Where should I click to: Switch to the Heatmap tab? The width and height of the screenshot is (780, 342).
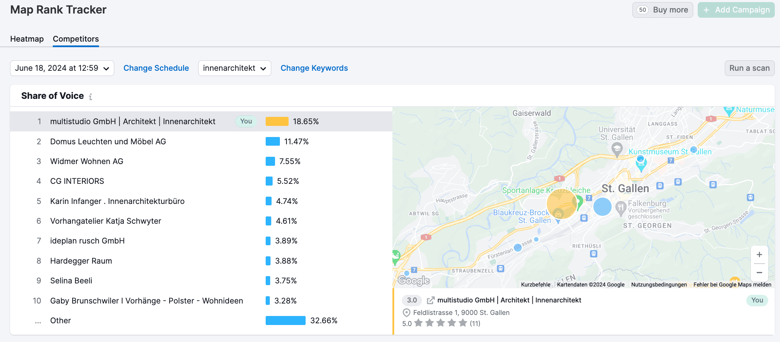(27, 39)
